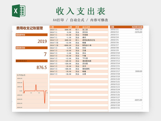Select the 高档酒吧 note cell
The height and width of the screenshot is (121, 161).
pos(86,69)
